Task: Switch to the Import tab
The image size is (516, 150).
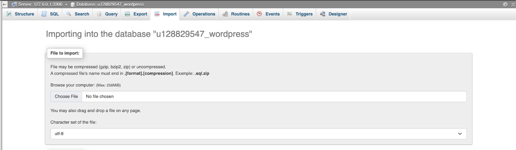Action: click(166, 14)
